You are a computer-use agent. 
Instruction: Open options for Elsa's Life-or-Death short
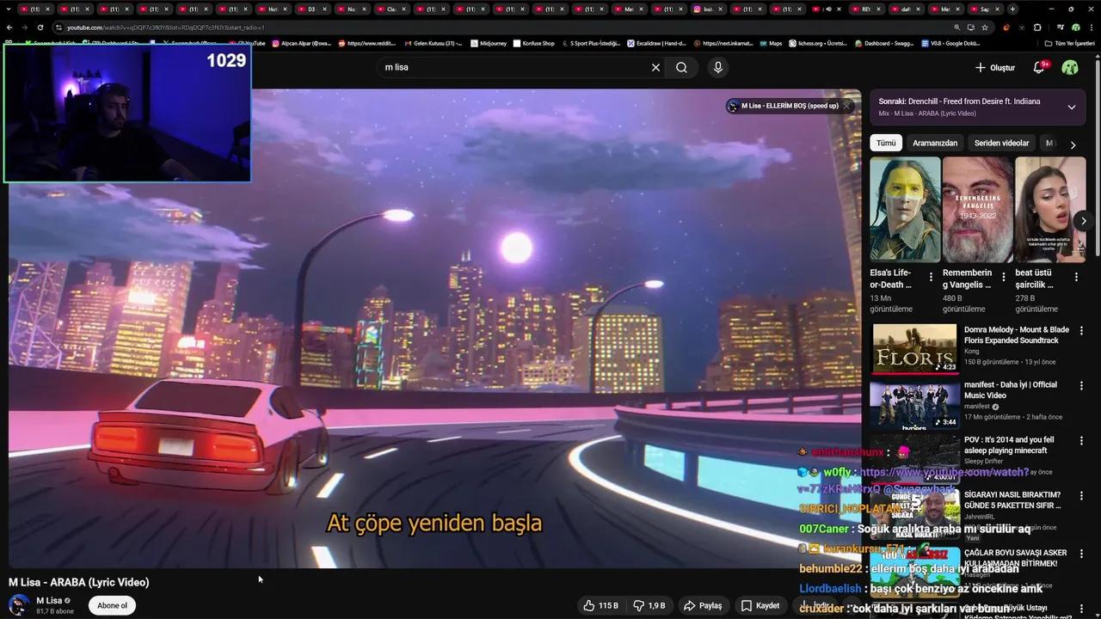931,277
